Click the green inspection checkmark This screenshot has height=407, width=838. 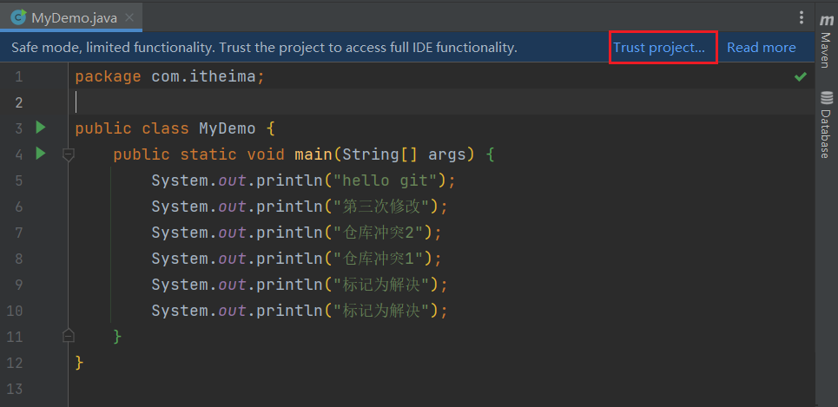[800, 76]
